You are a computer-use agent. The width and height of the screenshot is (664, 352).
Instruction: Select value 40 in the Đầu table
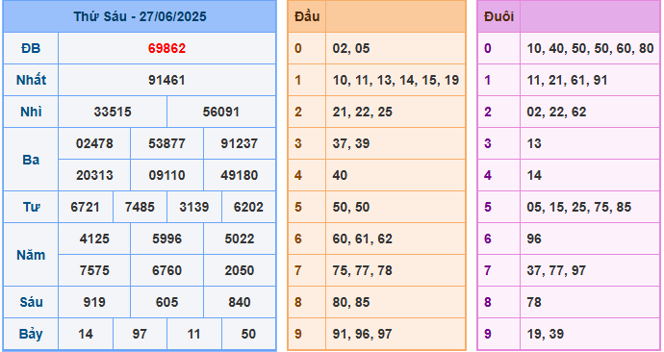pos(340,175)
